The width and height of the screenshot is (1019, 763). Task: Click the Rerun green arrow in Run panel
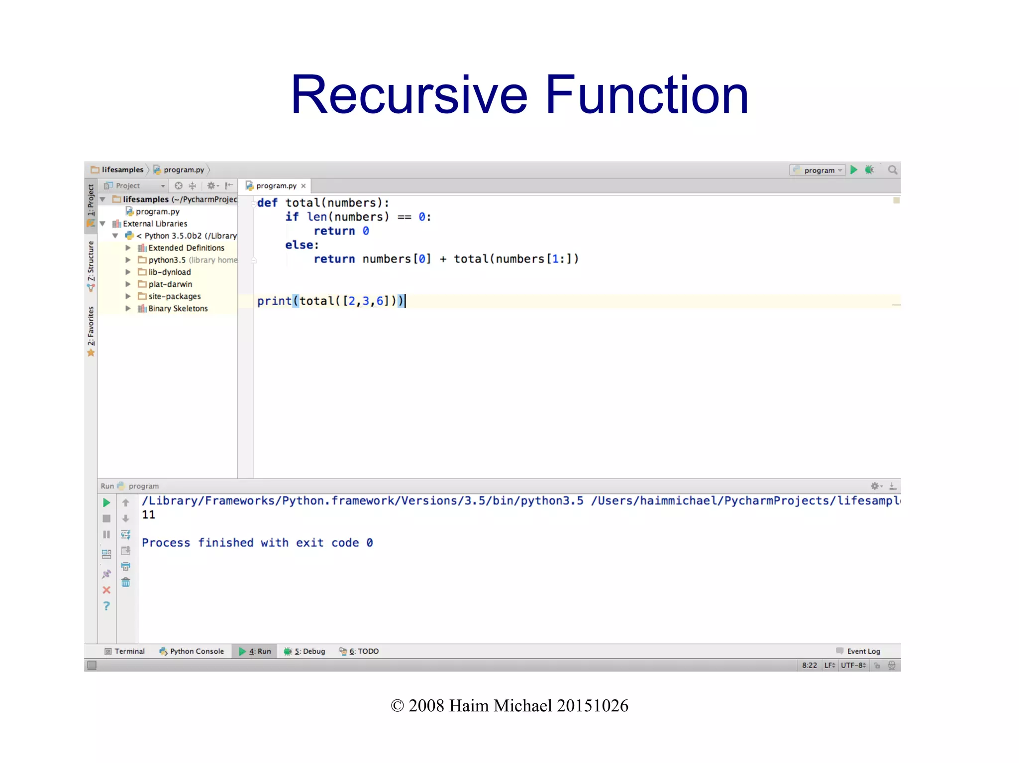point(106,503)
